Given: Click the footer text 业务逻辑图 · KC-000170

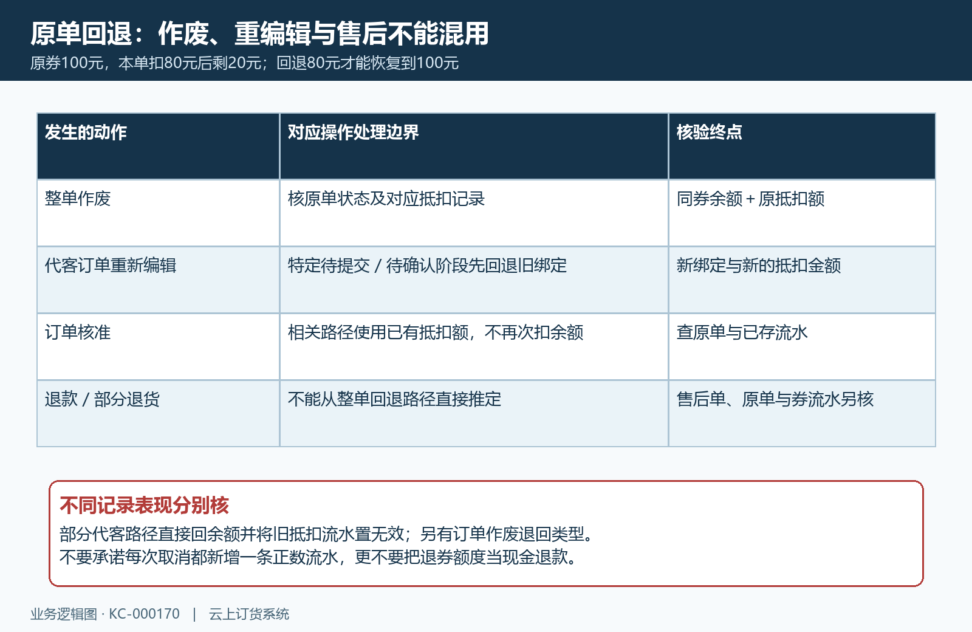Looking at the screenshot, I should (x=105, y=614).
